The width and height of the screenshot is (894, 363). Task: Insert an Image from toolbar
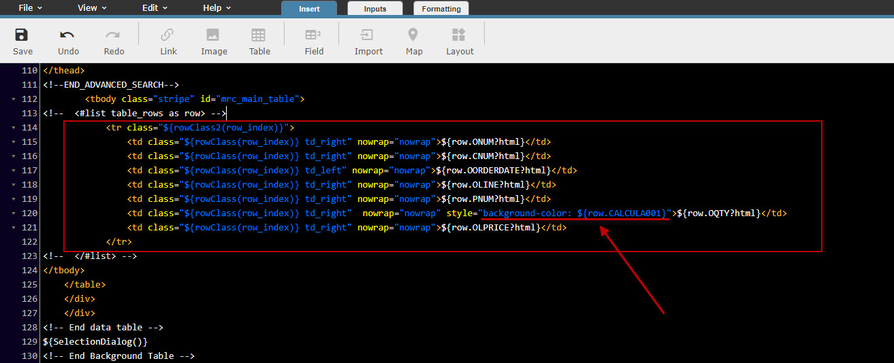point(214,35)
